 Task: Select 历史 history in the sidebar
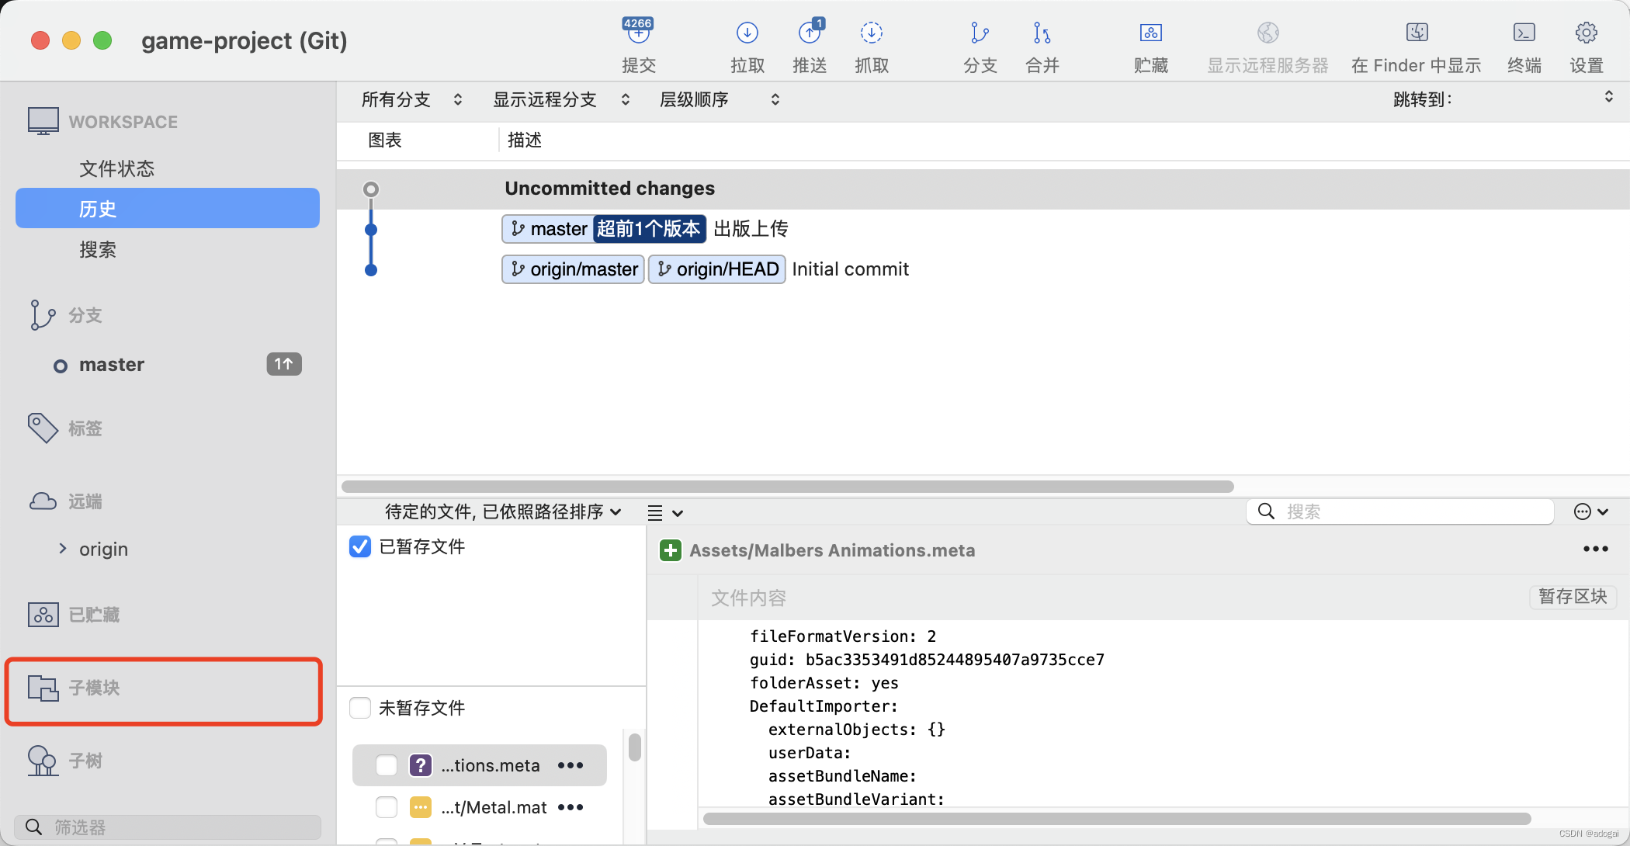(168, 208)
